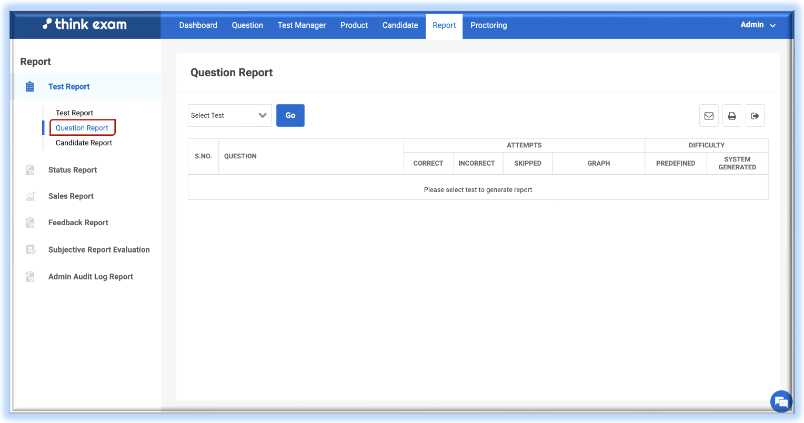Click the Status Report sidebar icon

[31, 170]
